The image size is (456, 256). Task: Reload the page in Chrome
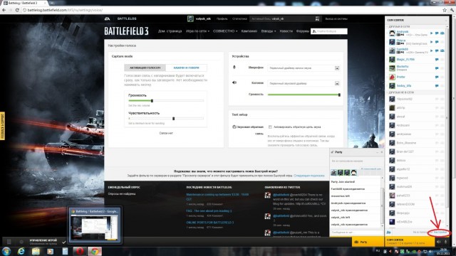pos(17,10)
